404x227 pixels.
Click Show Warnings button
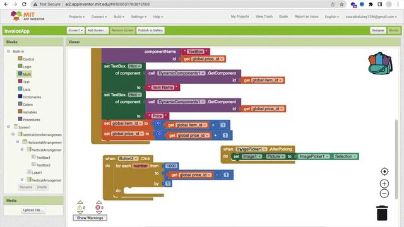click(x=90, y=218)
